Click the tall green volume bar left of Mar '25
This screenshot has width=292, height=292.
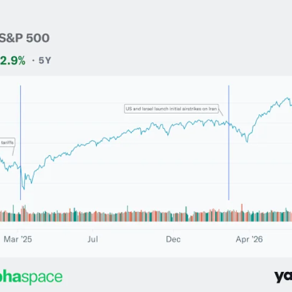[14, 213]
